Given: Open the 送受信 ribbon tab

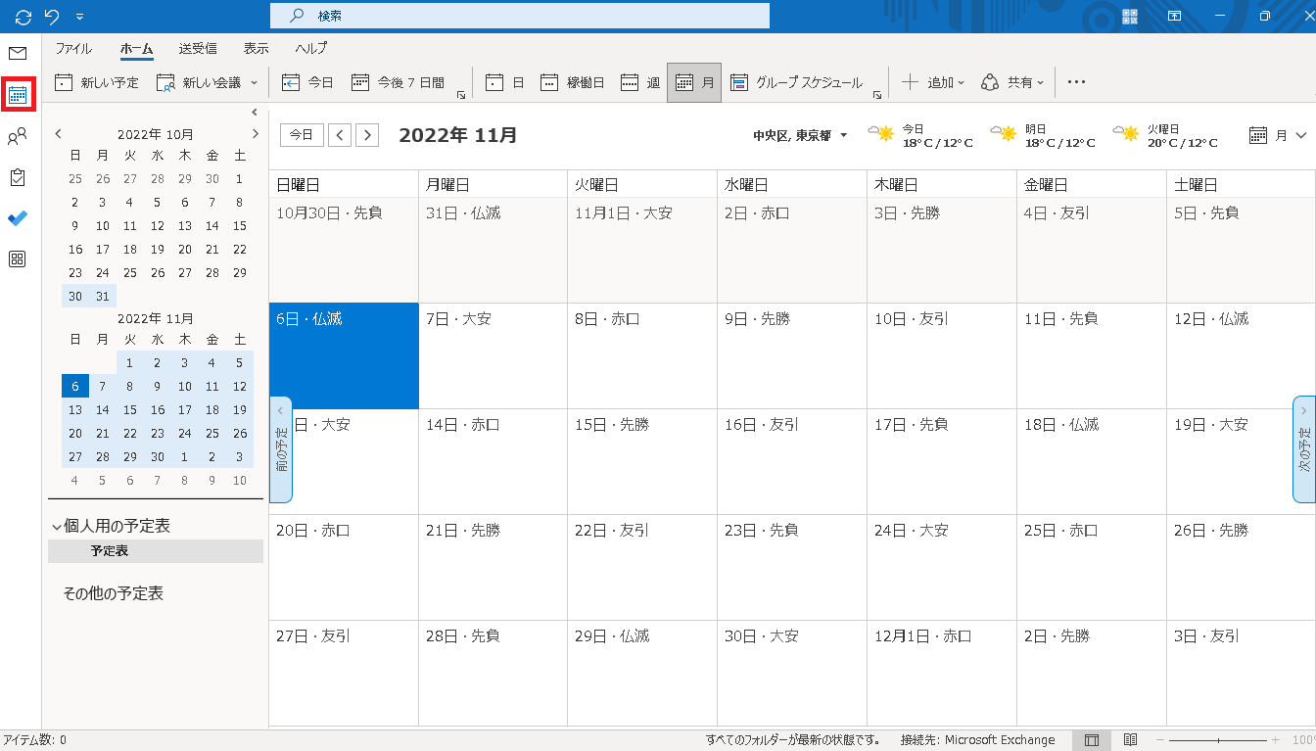Looking at the screenshot, I should (x=198, y=48).
